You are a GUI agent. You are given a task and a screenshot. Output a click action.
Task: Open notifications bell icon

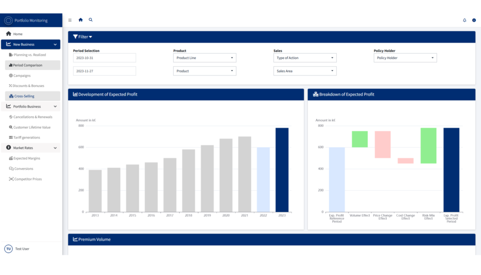[x=465, y=20]
